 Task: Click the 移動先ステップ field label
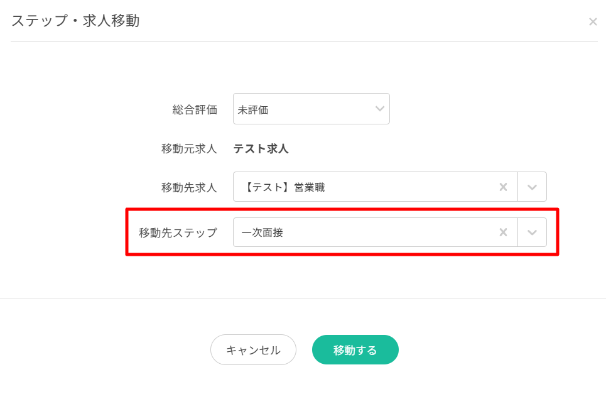(x=178, y=232)
